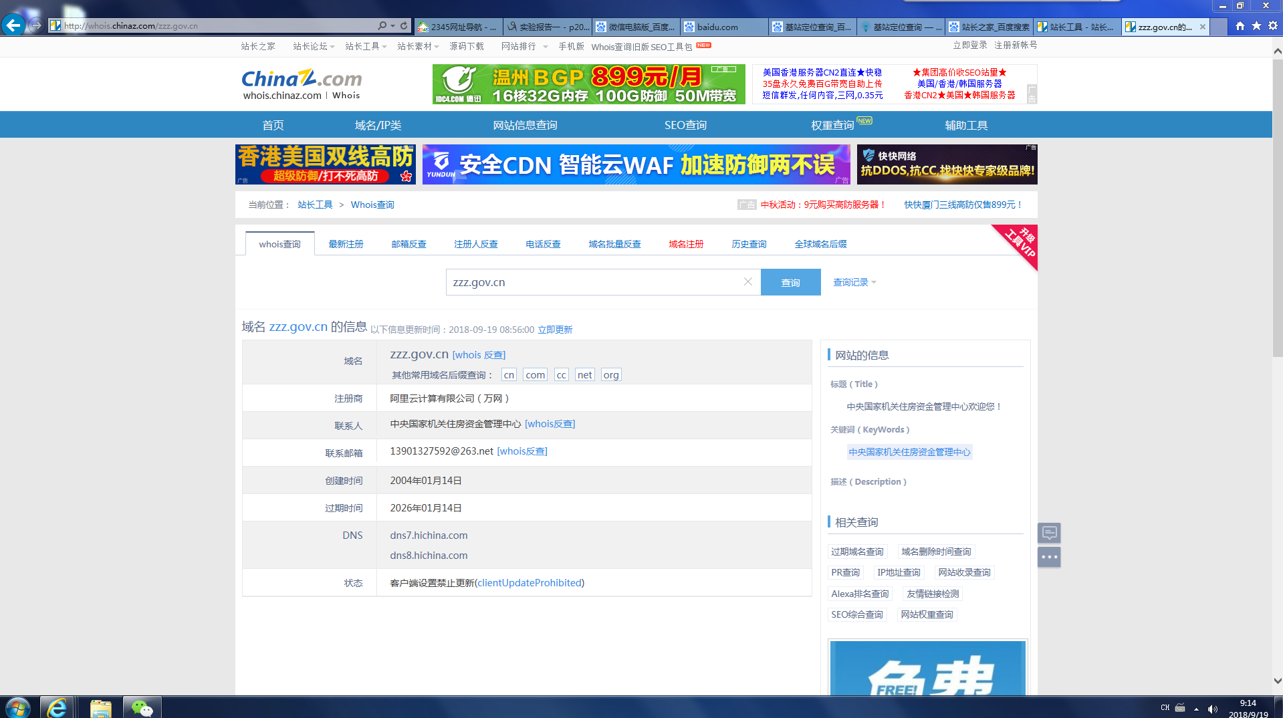
Task: Click whois反查 next to the email
Action: pyautogui.click(x=522, y=451)
